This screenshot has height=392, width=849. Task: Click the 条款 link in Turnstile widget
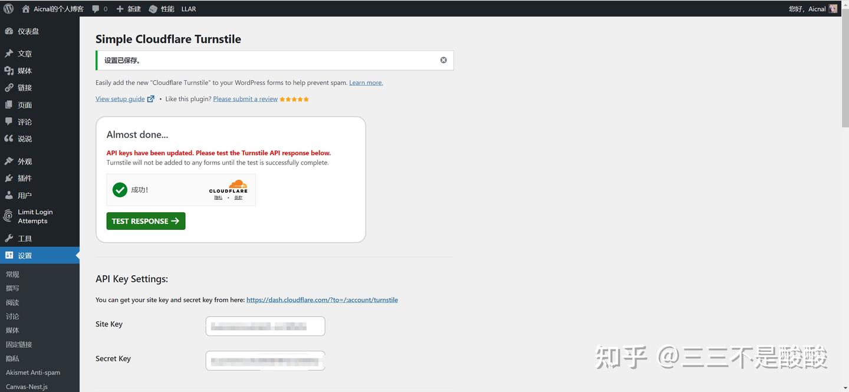coord(238,198)
